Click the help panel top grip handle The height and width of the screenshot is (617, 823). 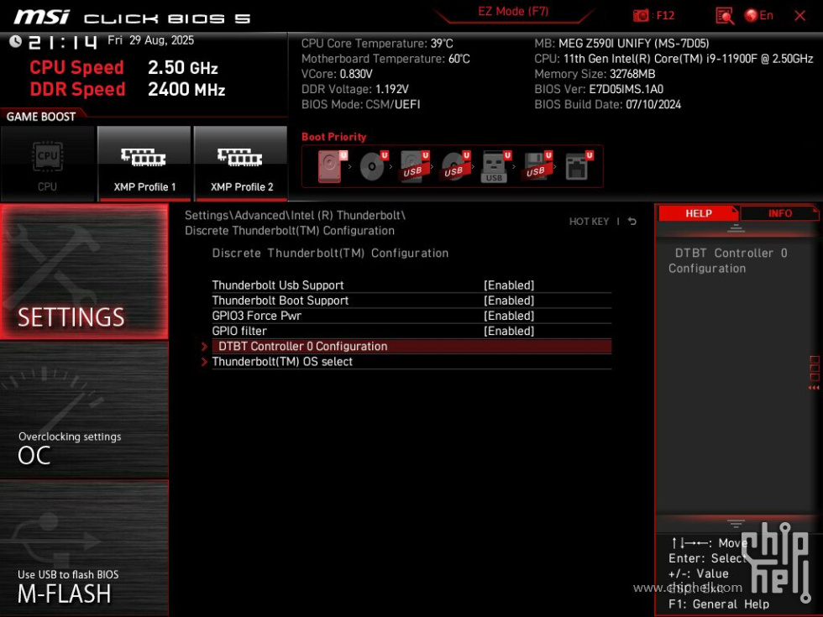click(x=736, y=228)
